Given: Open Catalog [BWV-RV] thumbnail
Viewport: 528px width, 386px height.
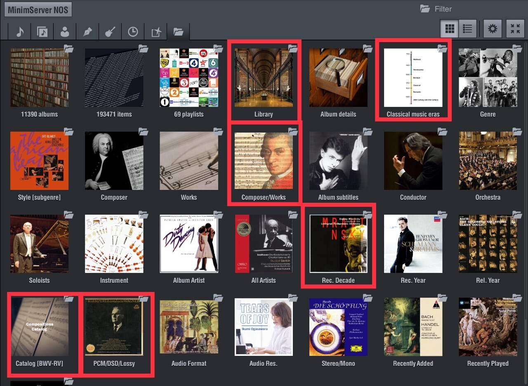Looking at the screenshot, I should click(40, 327).
